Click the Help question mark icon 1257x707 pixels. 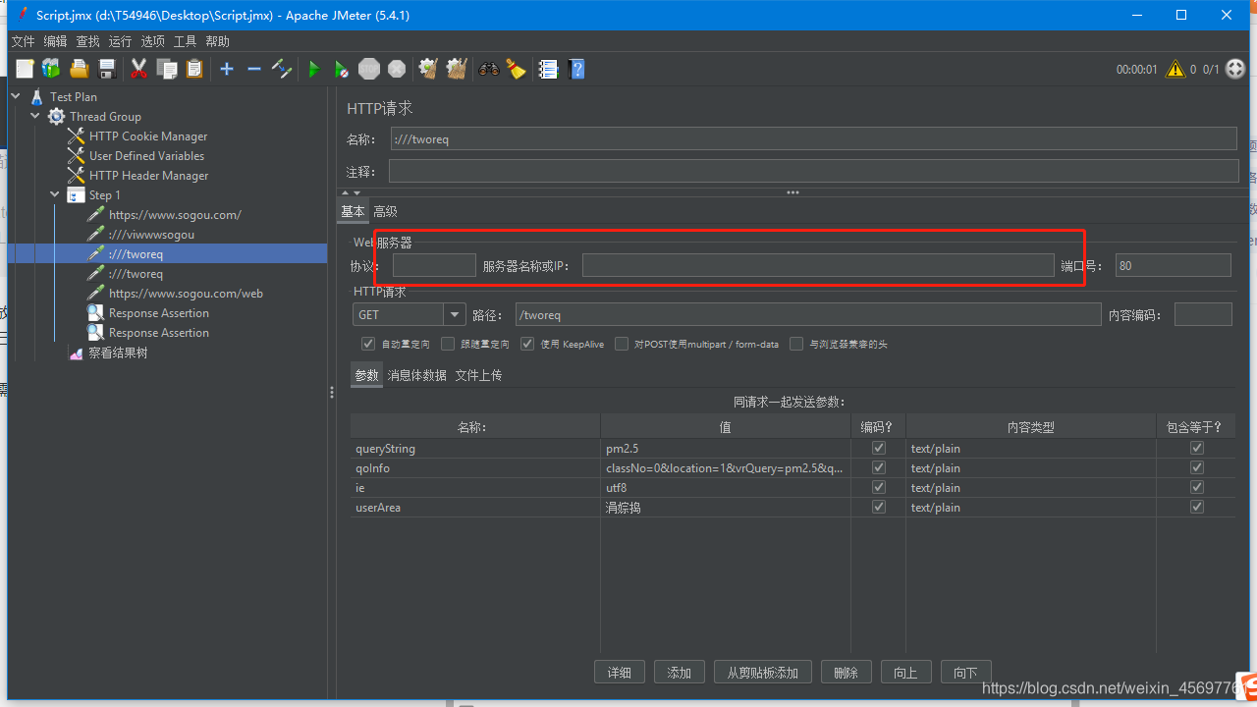[x=577, y=69]
